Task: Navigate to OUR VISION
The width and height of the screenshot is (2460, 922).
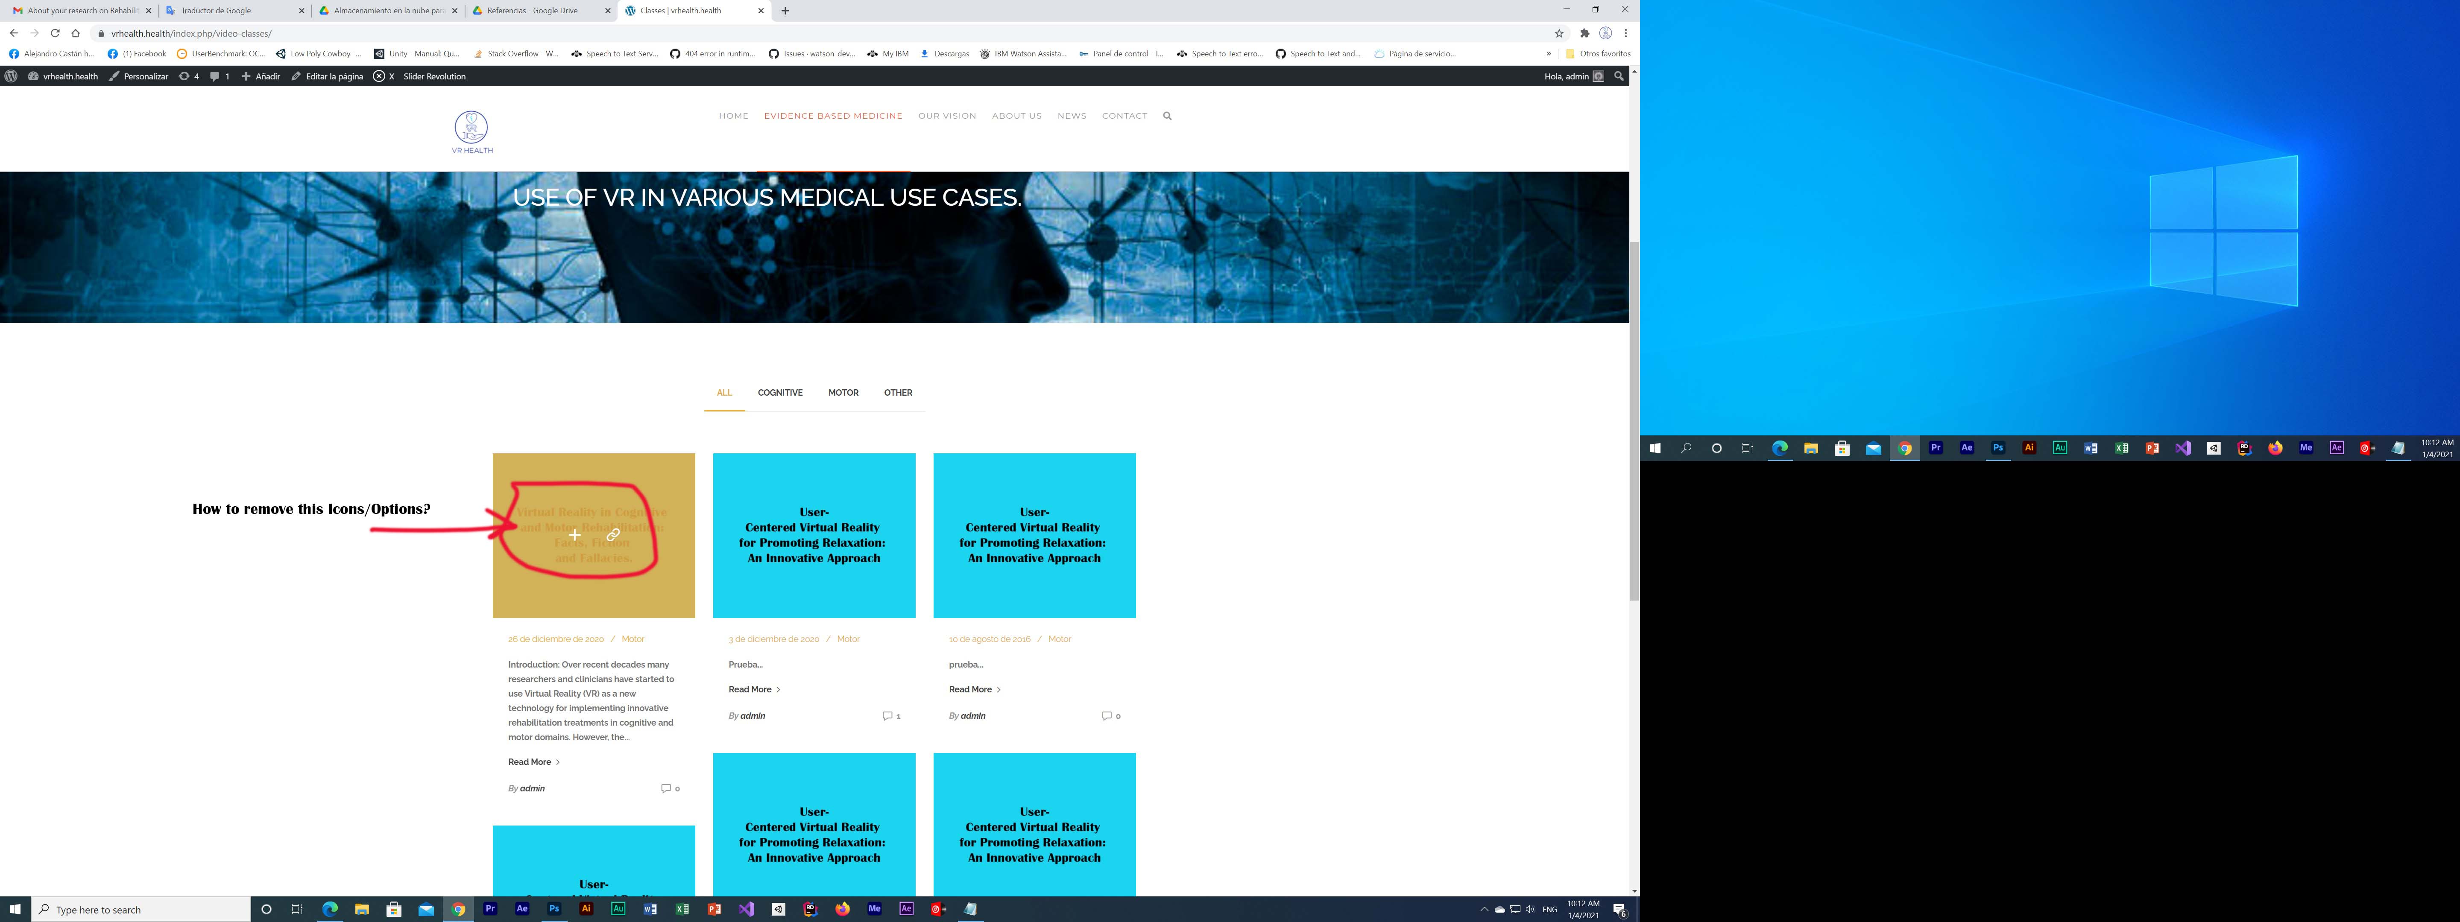Action: [947, 116]
